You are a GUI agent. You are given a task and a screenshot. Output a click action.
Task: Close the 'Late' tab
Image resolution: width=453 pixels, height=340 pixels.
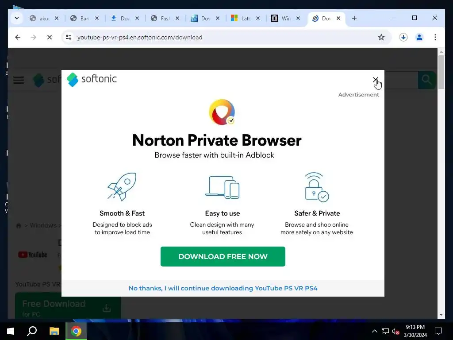point(258,18)
